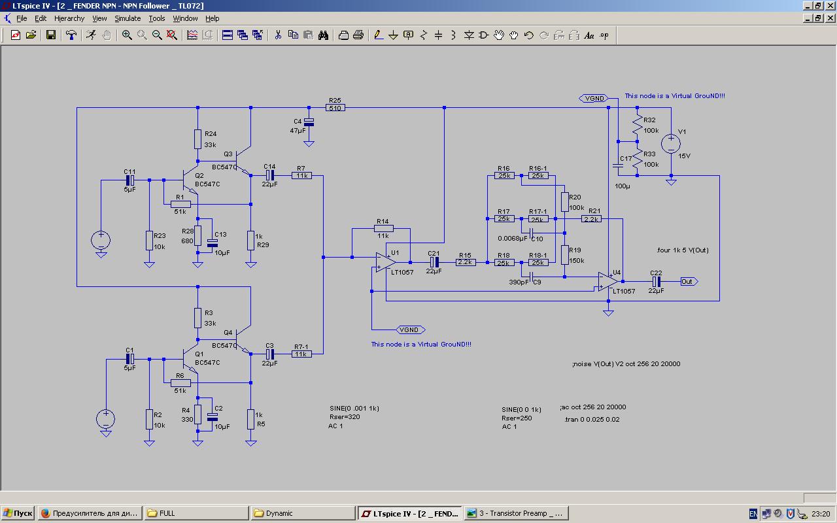Screen dimensions: 837x523
Task: Place a ground symbol from the toolbar
Action: (393, 35)
